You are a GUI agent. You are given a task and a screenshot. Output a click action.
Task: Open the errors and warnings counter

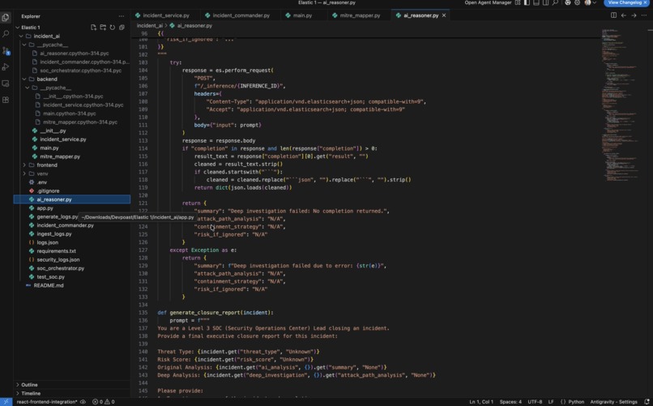coord(103,402)
